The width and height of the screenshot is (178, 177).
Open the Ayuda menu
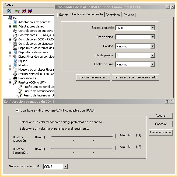[9, 5]
